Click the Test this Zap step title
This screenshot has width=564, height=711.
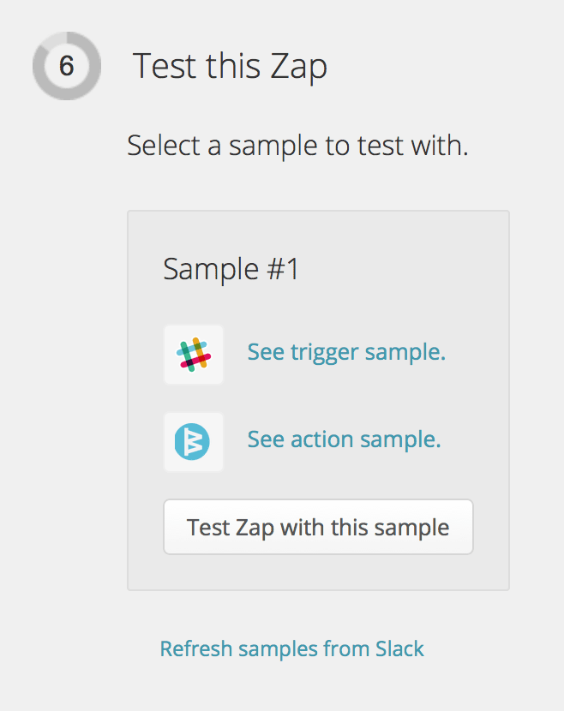click(x=230, y=66)
